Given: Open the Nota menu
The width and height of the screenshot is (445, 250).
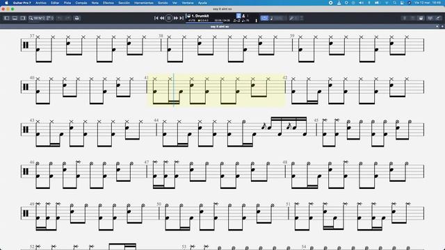Looking at the screenshot, I should tap(95, 3).
